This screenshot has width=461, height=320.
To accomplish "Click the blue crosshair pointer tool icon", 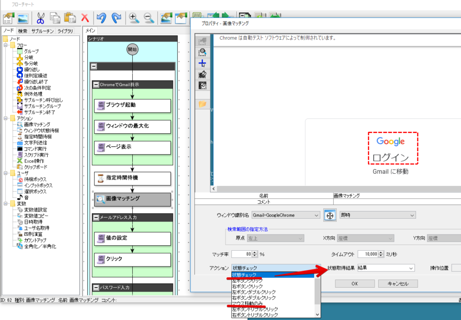I will tap(202, 63).
